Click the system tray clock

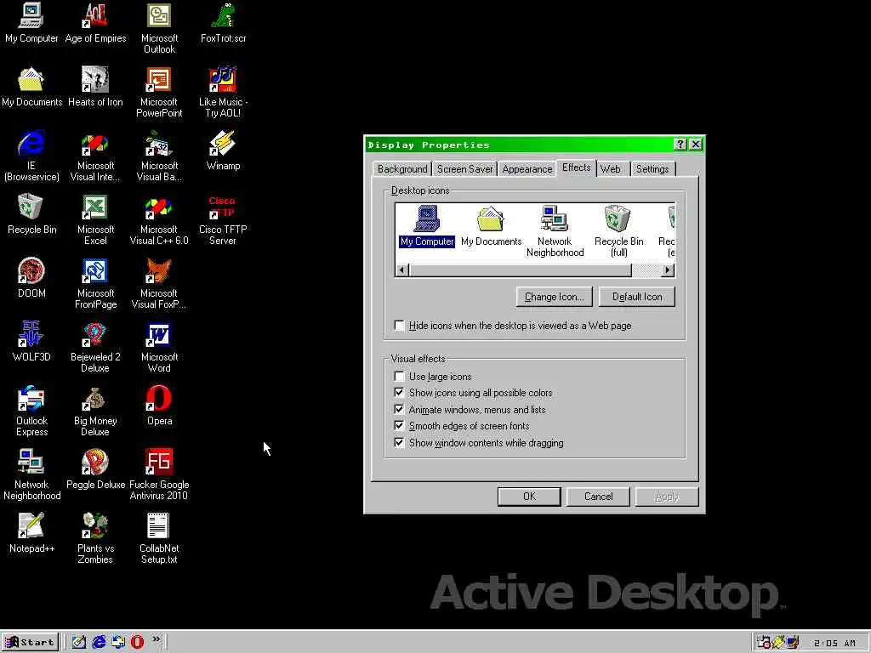click(x=834, y=643)
